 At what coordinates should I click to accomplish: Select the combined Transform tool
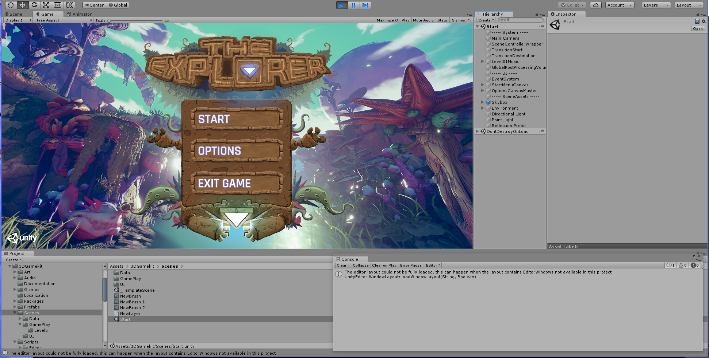pos(69,5)
